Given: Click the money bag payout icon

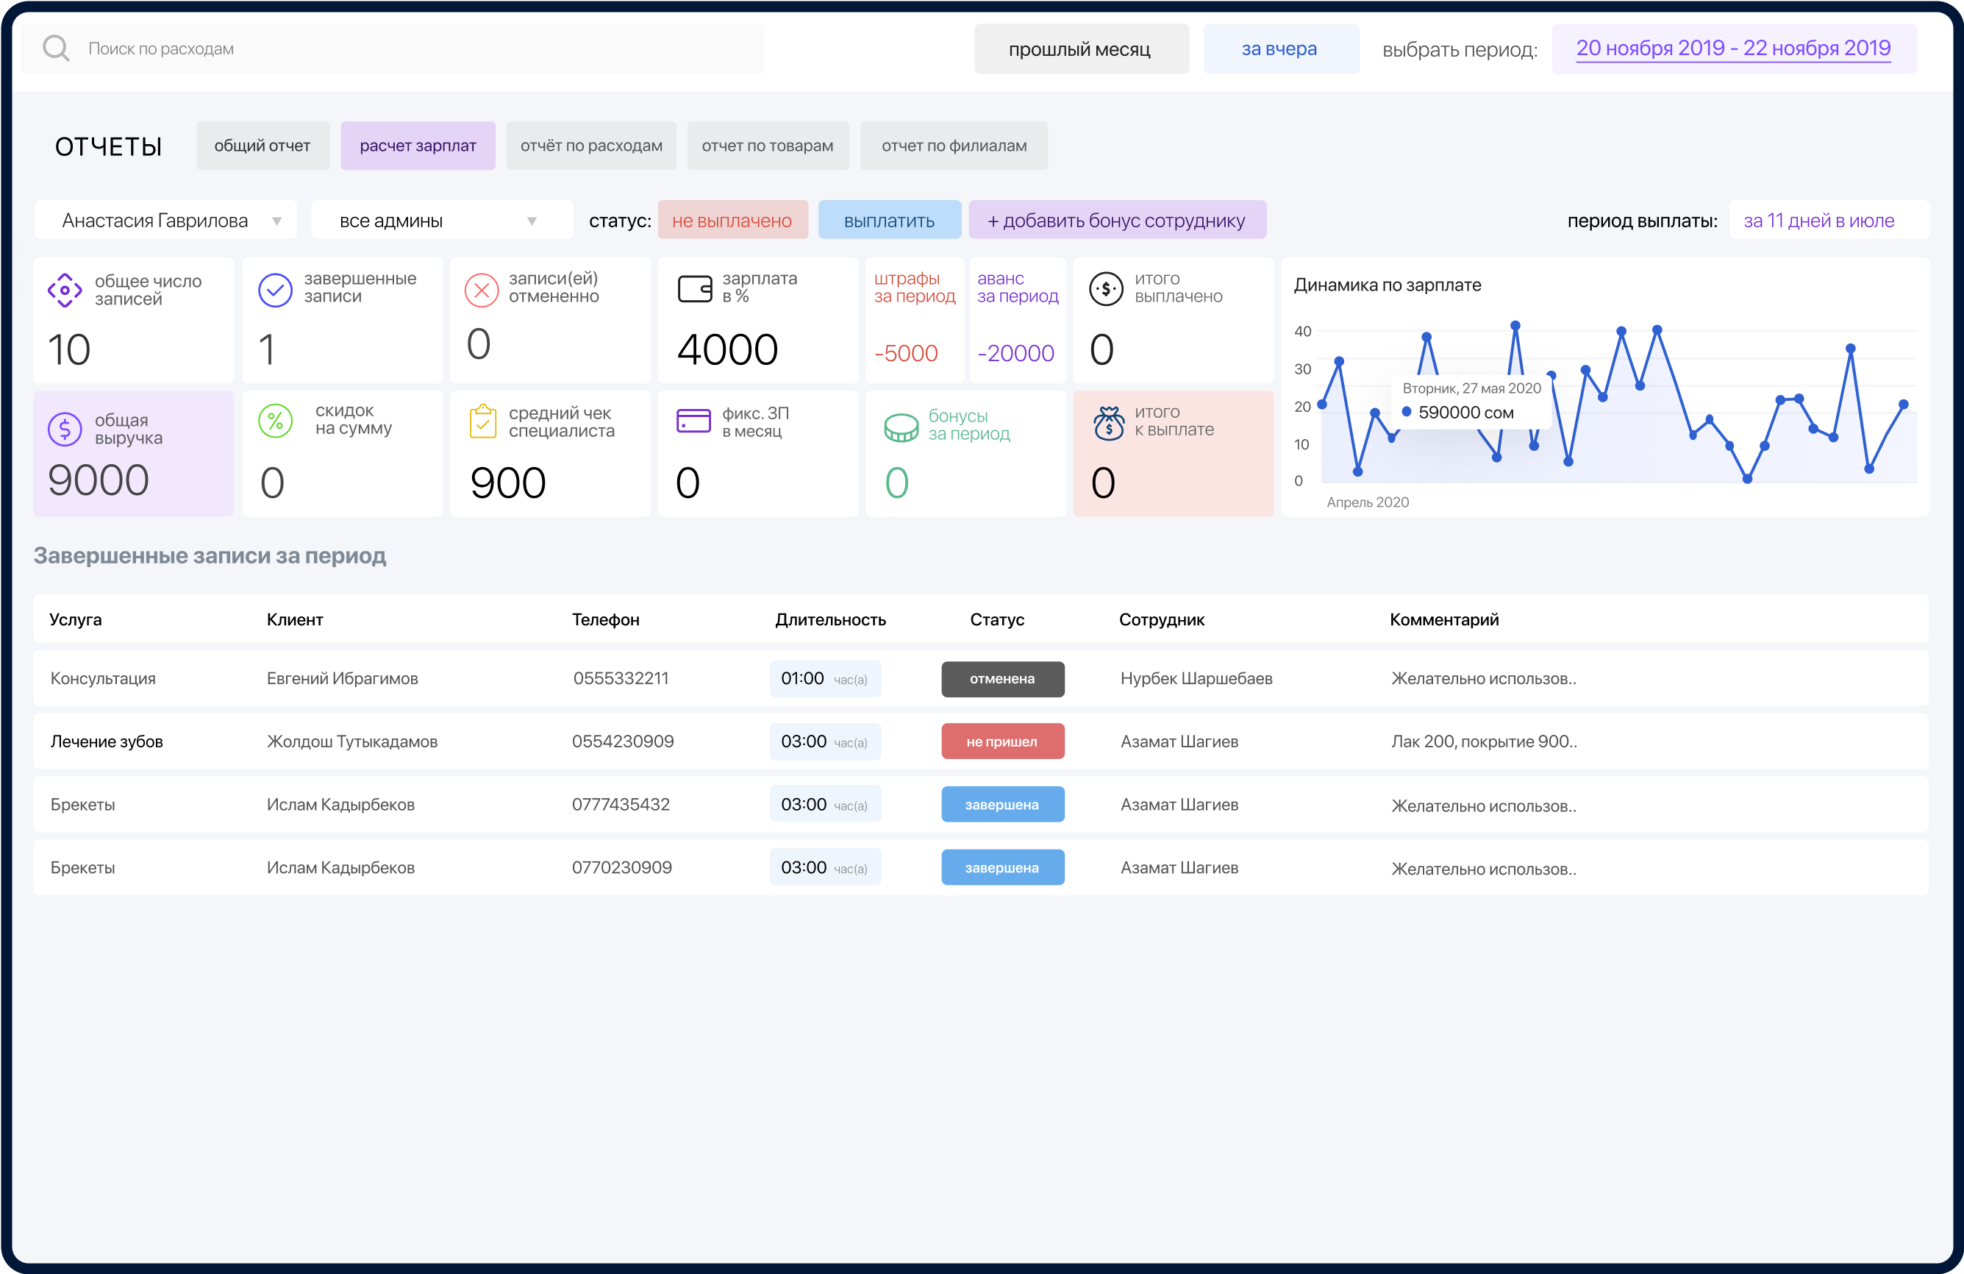Looking at the screenshot, I should [x=1108, y=423].
